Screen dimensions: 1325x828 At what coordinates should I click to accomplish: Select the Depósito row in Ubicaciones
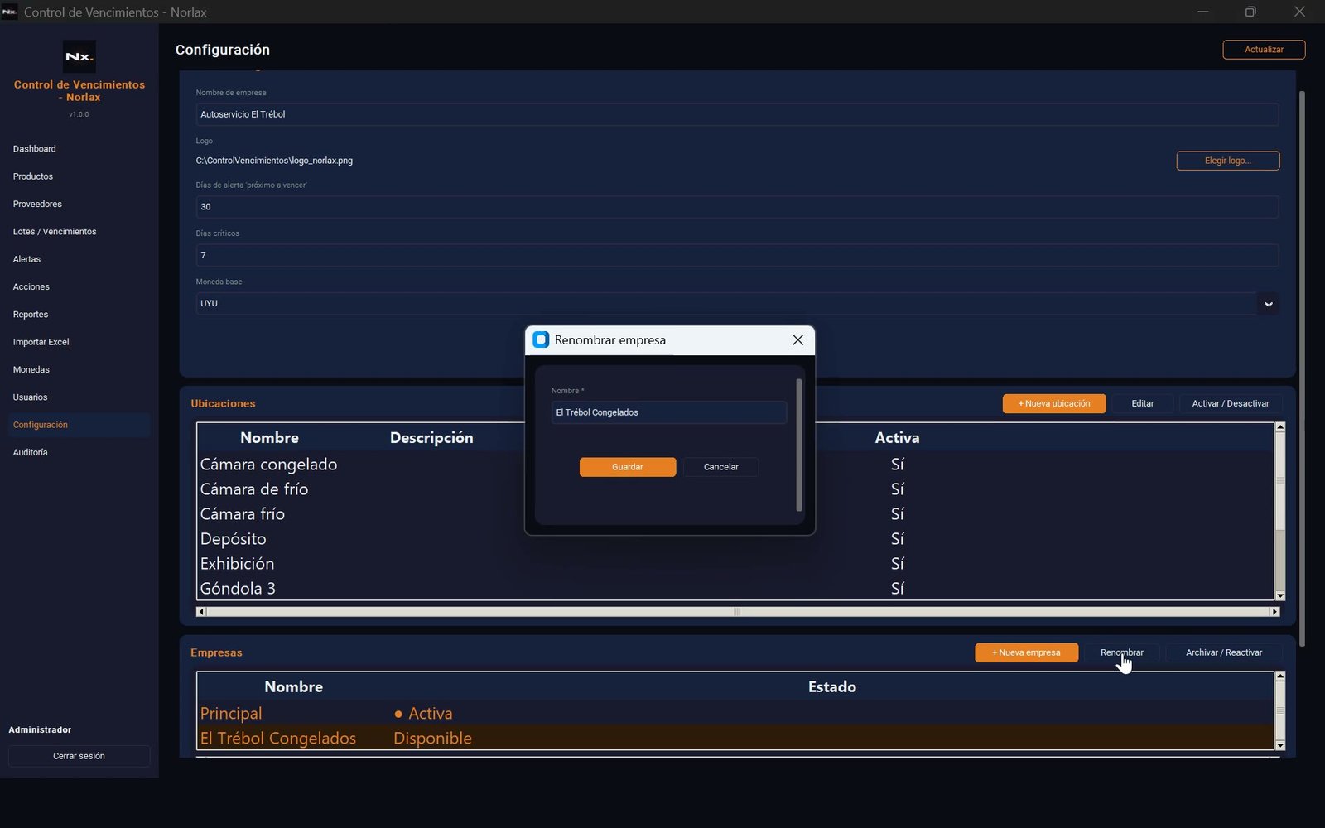[x=735, y=539]
